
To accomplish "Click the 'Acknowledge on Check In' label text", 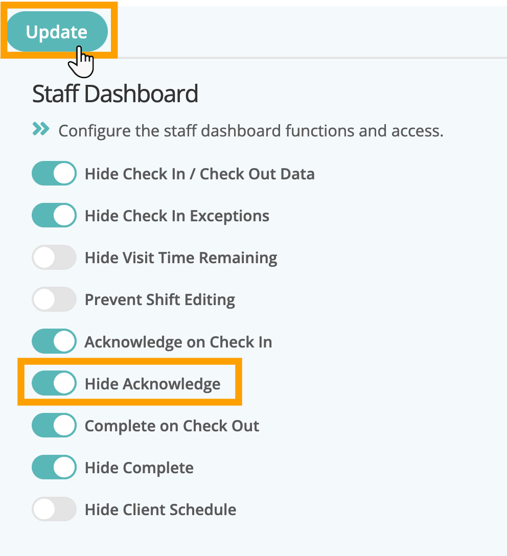I will pos(178,341).
